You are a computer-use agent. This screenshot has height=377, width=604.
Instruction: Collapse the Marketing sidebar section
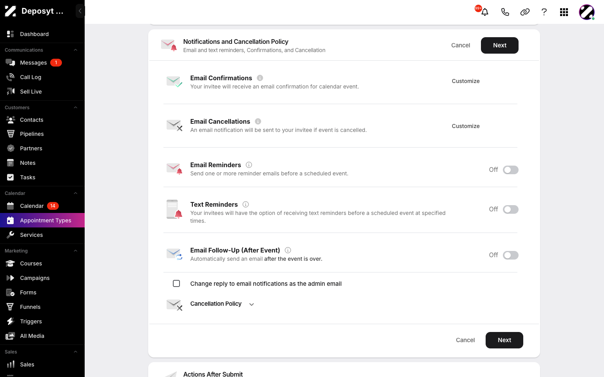76,251
